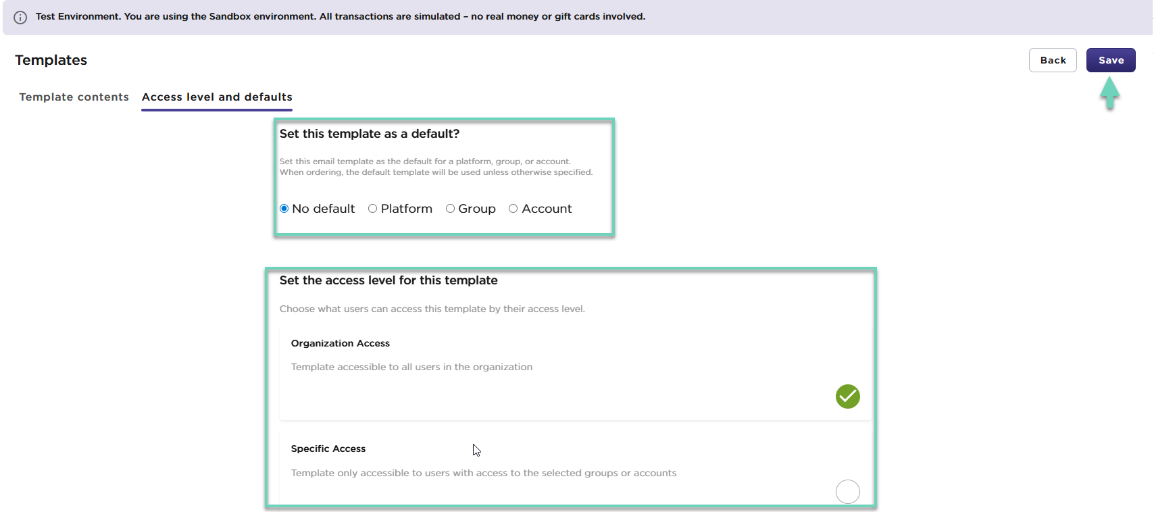Click the Templates page heading

point(51,60)
